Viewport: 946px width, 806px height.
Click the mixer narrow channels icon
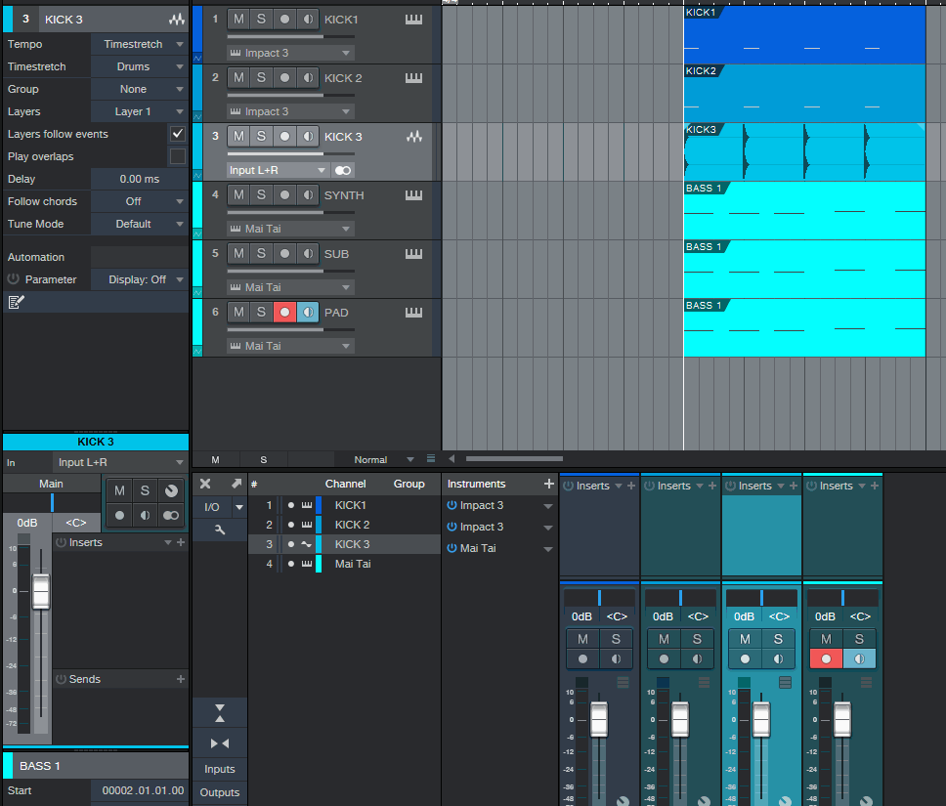click(x=220, y=743)
